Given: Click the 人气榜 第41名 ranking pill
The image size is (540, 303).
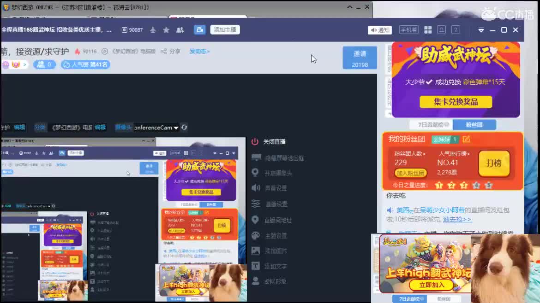Looking at the screenshot, I should coord(86,64).
